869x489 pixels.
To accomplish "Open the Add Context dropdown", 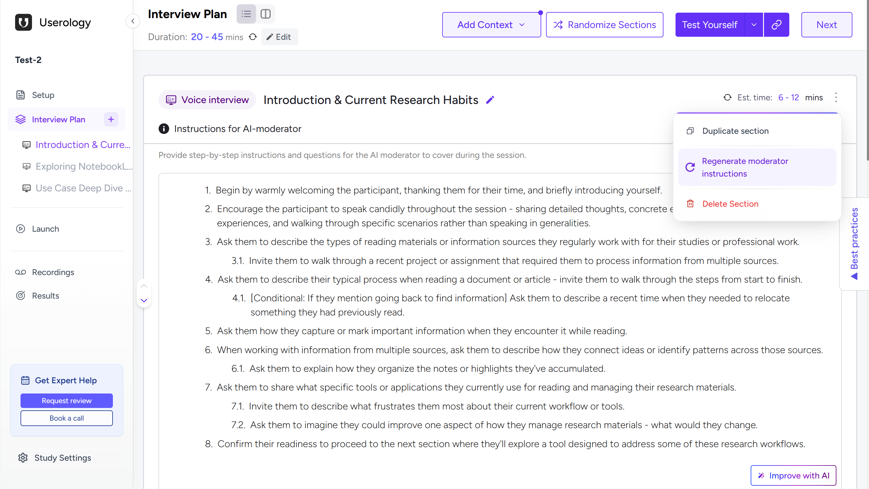I will point(491,25).
